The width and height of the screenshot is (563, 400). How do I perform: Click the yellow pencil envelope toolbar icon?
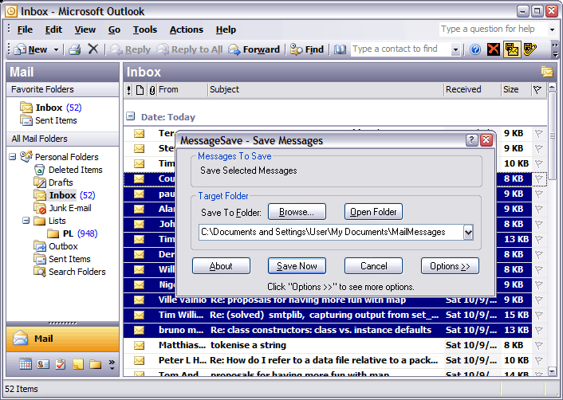click(x=530, y=49)
